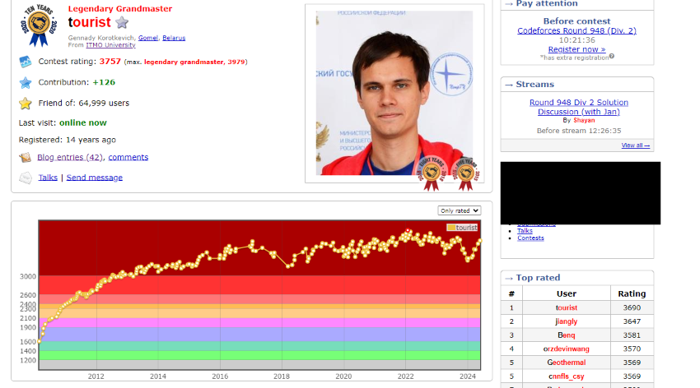Click View all streams link

635,145
